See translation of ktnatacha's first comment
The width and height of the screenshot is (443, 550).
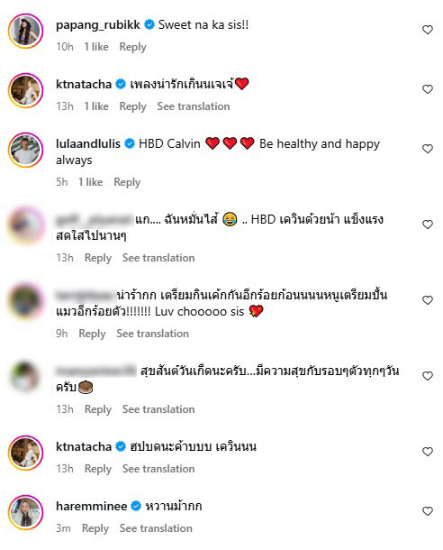(x=194, y=106)
